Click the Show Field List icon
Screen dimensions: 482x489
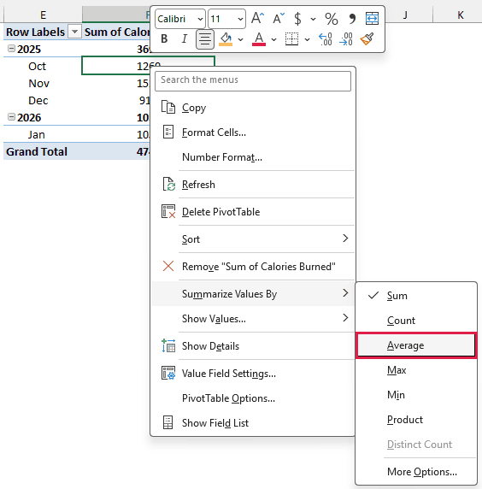click(x=168, y=422)
